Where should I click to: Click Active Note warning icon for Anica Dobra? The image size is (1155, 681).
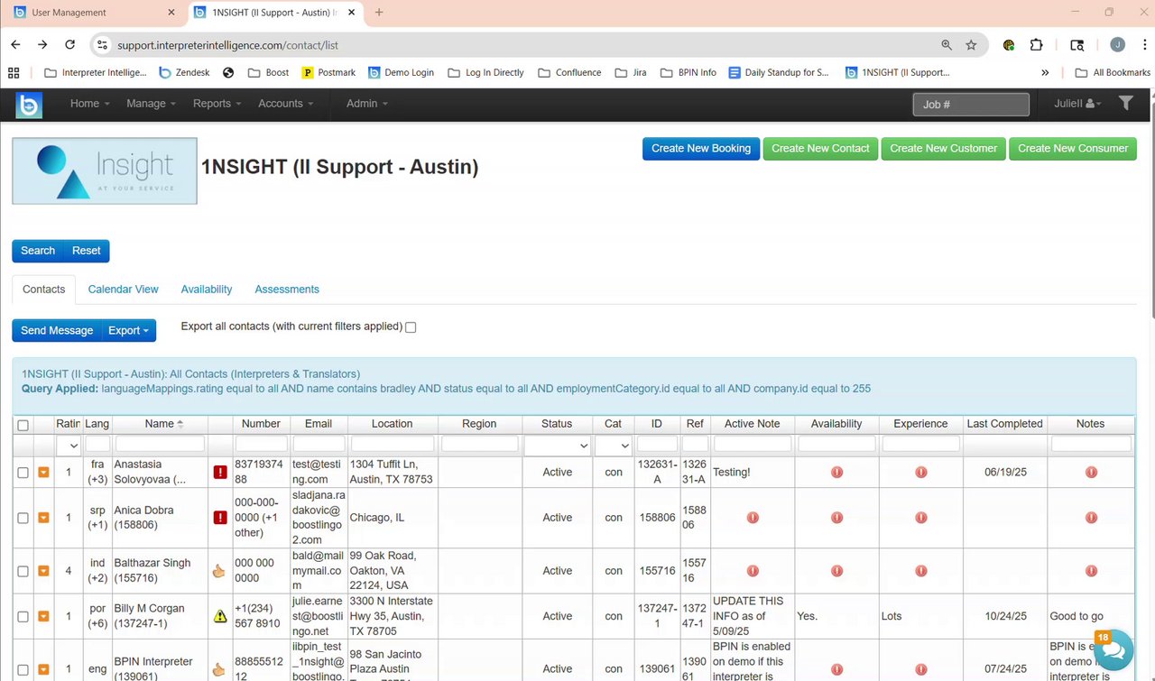tap(753, 518)
